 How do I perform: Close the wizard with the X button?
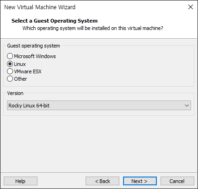pos(191,7)
